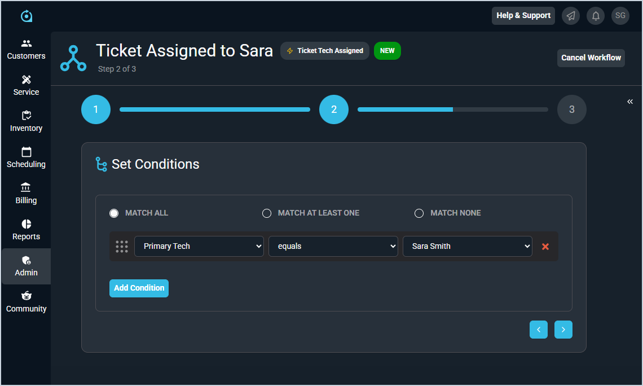Select the MATCH AT LEAST ONE option
643x386 pixels.
click(267, 213)
